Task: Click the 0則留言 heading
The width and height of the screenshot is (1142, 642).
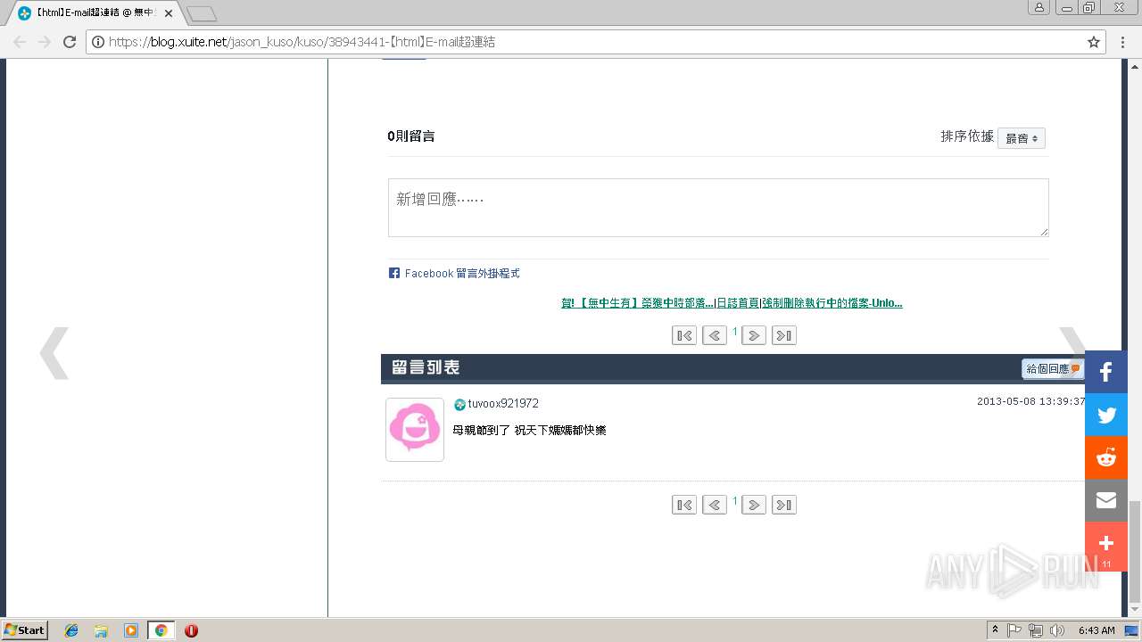Action: (x=411, y=136)
